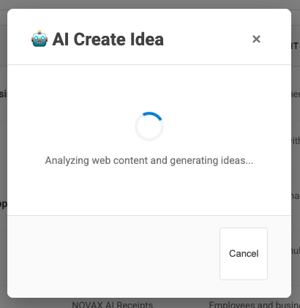Click the dimmed overlay above the dialog

(150, 4)
